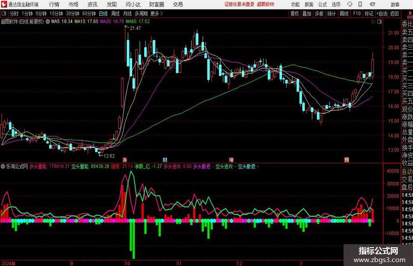Click the 2024年 date axis label
413x266 pixels.
coord(8,263)
